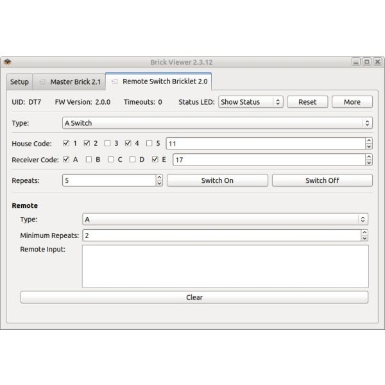The image size is (385, 385).
Task: Minimize the Brick Viewer window
Action: pos(355,62)
